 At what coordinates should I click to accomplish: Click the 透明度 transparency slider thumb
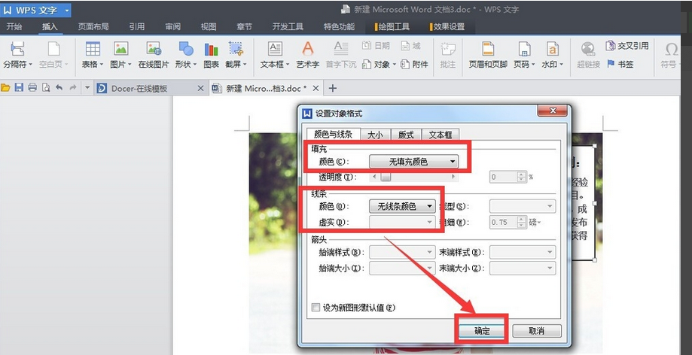tap(386, 177)
